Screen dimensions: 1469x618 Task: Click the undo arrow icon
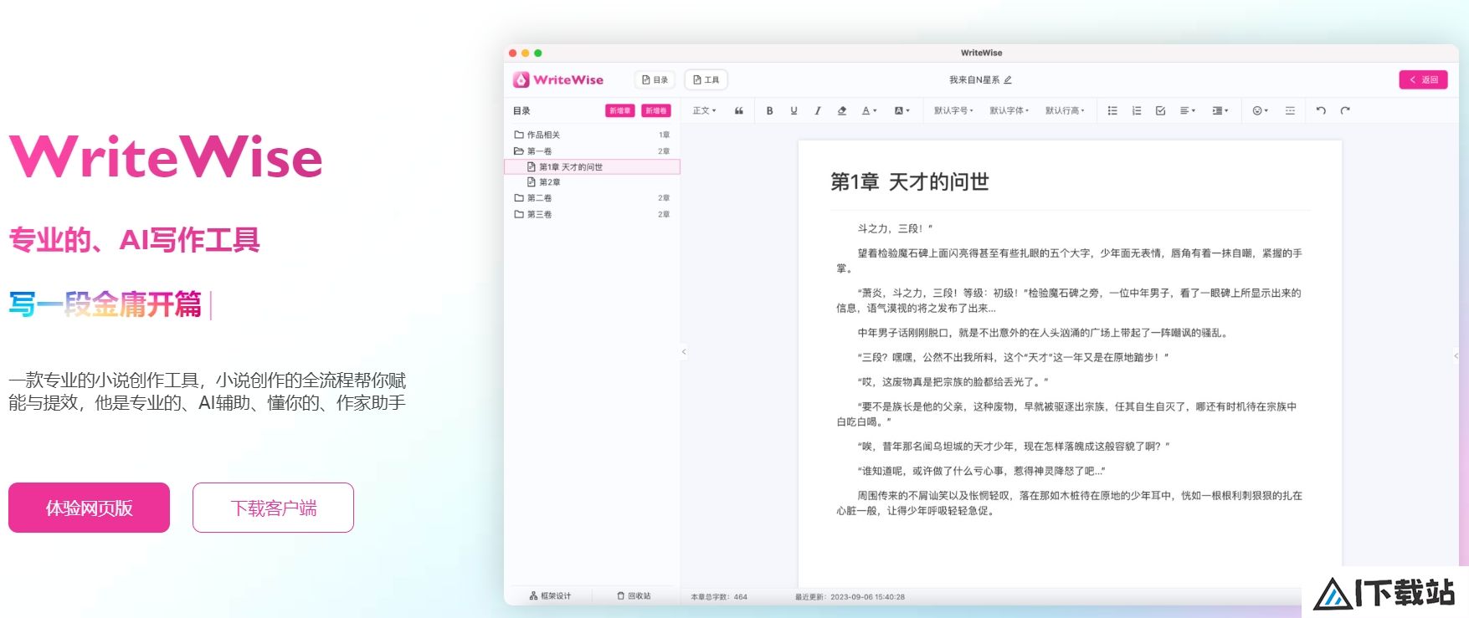point(1321,110)
